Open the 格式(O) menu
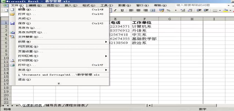This screenshot has height=111, width=234. 89,5
